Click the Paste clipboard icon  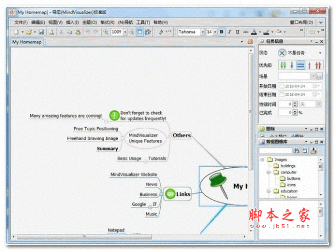(78, 32)
